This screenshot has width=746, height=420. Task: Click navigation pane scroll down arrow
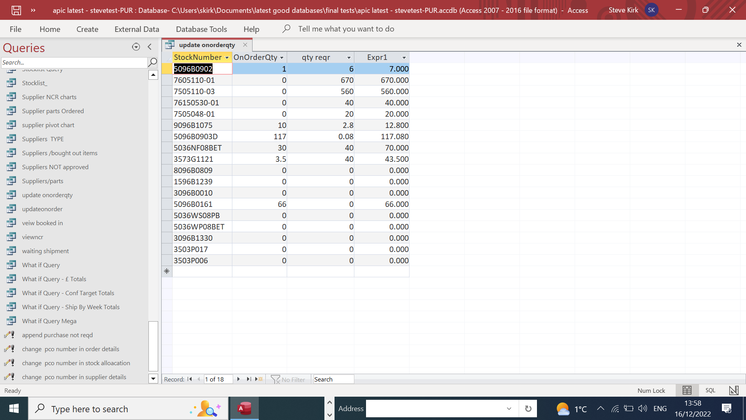point(153,379)
